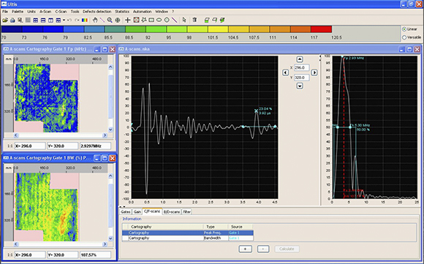Select the arrow pointer tool
The width and height of the screenshot is (424, 264).
pyautogui.click(x=184, y=20)
